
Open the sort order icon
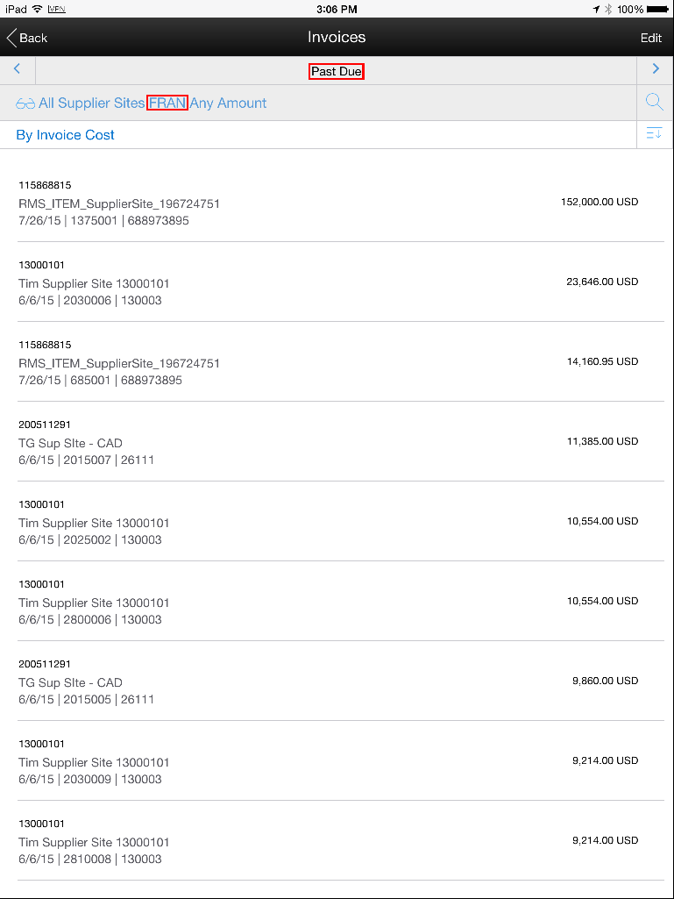655,134
